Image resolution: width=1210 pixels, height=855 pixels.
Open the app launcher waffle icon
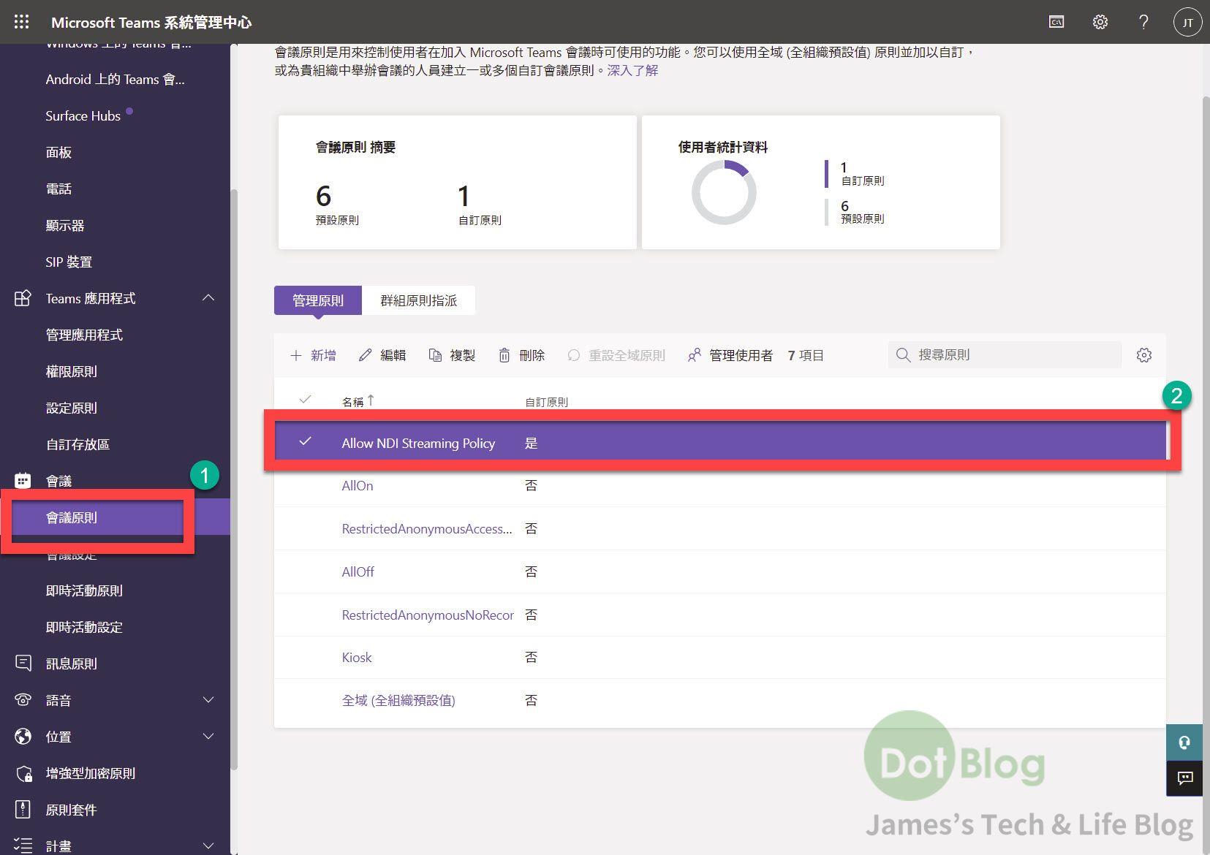tap(21, 22)
